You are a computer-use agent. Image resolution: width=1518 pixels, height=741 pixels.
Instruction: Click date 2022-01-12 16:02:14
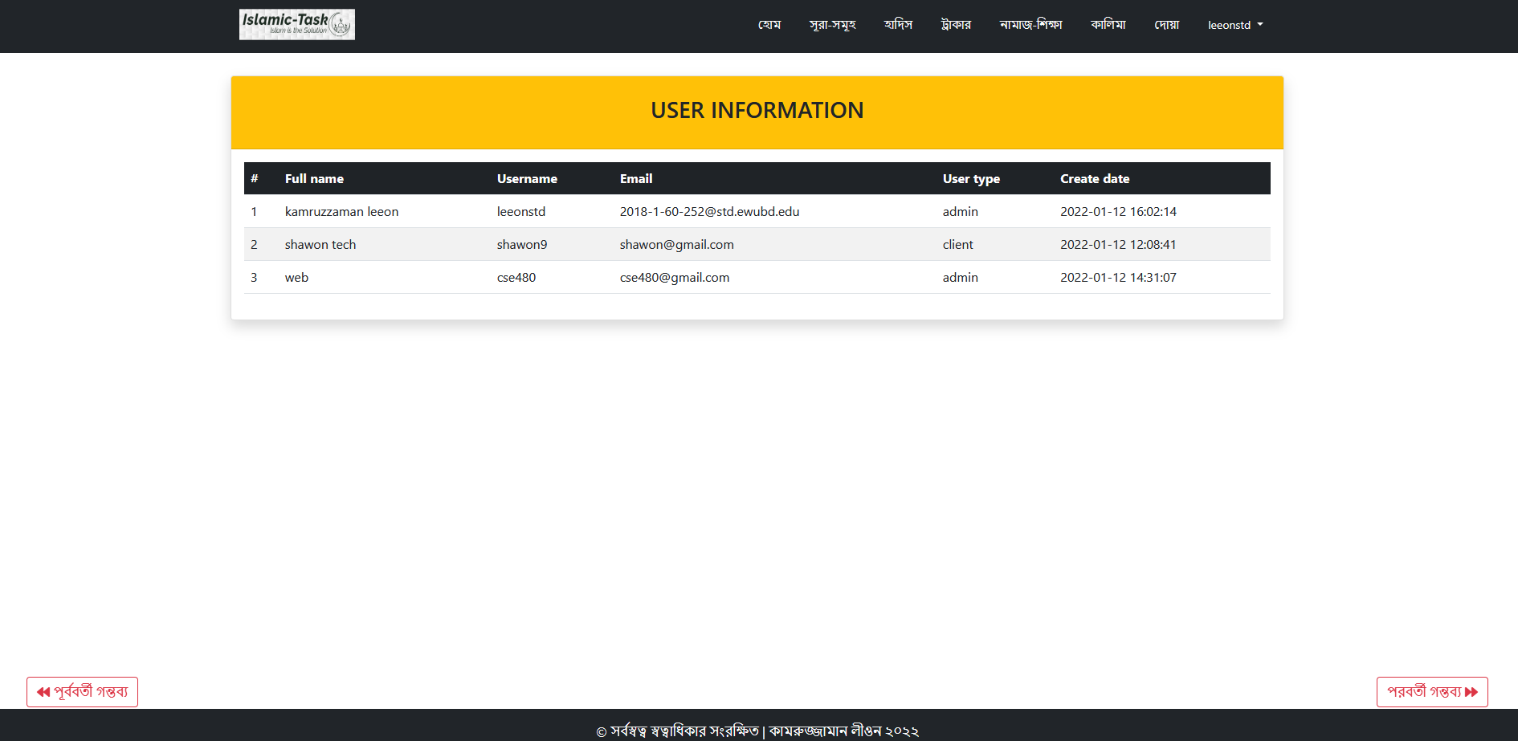[1118, 212]
